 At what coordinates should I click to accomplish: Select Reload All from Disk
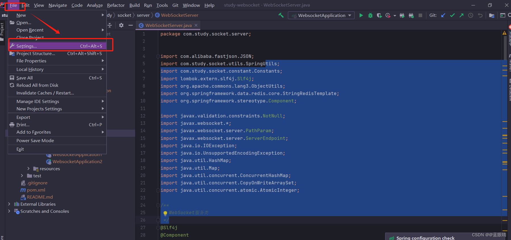[57, 85]
